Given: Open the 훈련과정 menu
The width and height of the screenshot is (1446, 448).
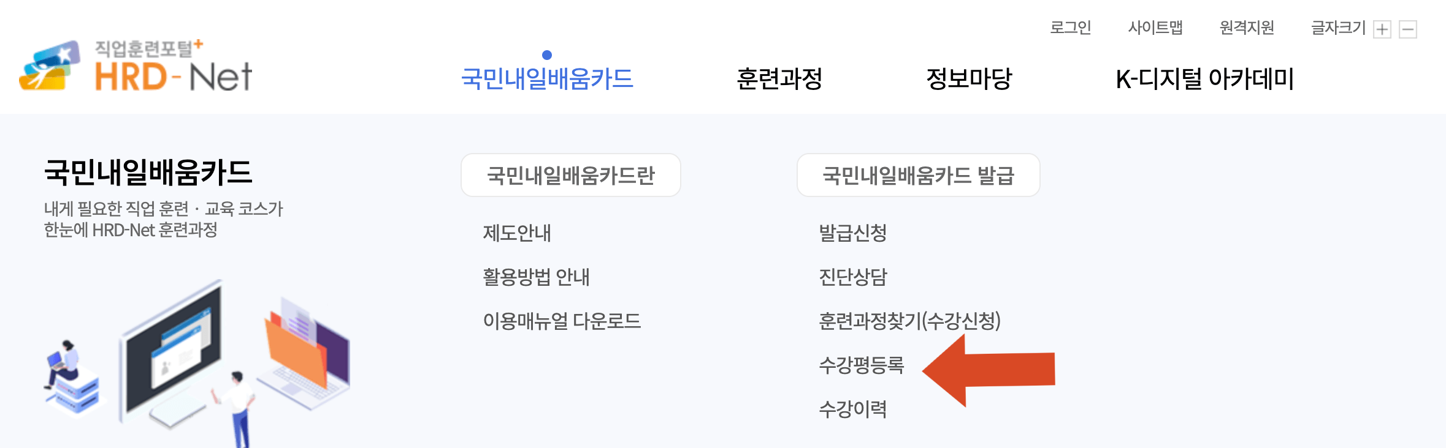Looking at the screenshot, I should point(780,80).
